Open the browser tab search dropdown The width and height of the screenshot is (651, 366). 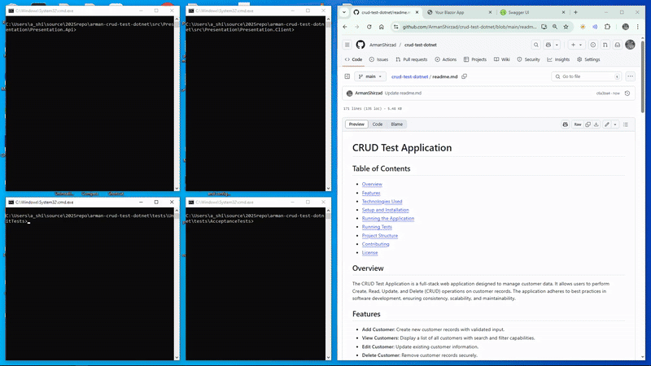[344, 12]
